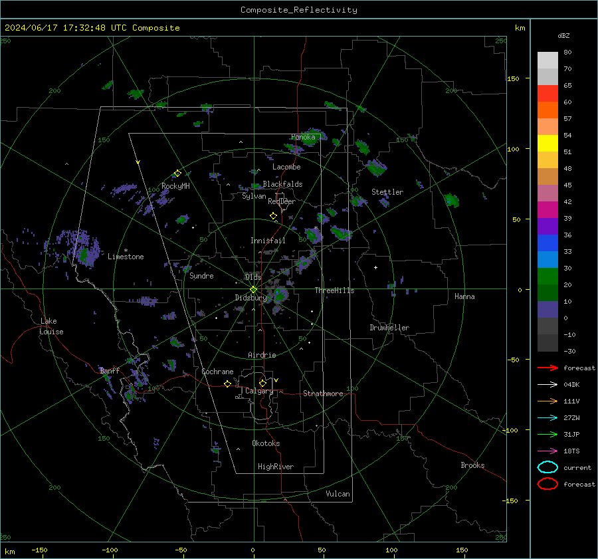598x559 pixels.
Task: Click the Lake Louise label
Action: [51, 326]
